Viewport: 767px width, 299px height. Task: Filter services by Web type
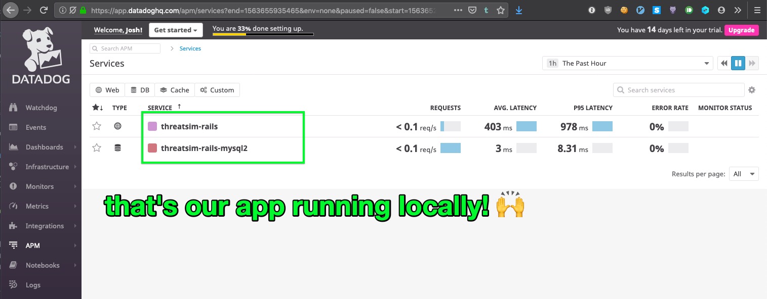point(107,90)
